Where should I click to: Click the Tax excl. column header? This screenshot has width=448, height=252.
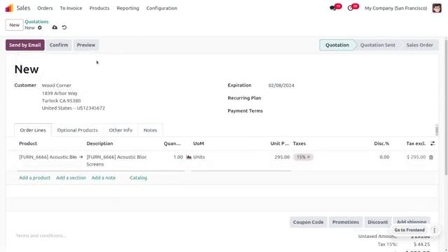click(x=416, y=143)
